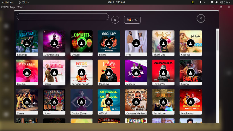The image size is (233, 131).
Task: Click the volume speaker icon
Action: (x=217, y=2)
